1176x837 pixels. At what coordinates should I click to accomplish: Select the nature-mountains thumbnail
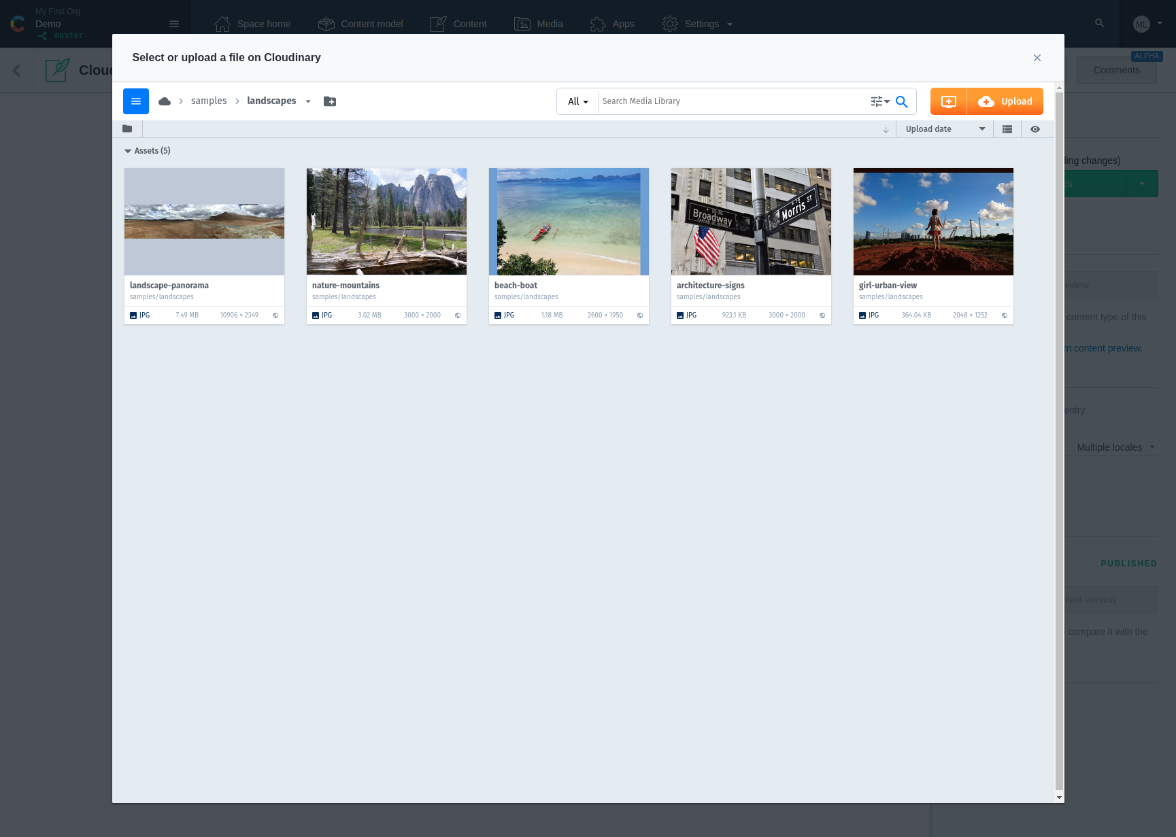pyautogui.click(x=386, y=222)
